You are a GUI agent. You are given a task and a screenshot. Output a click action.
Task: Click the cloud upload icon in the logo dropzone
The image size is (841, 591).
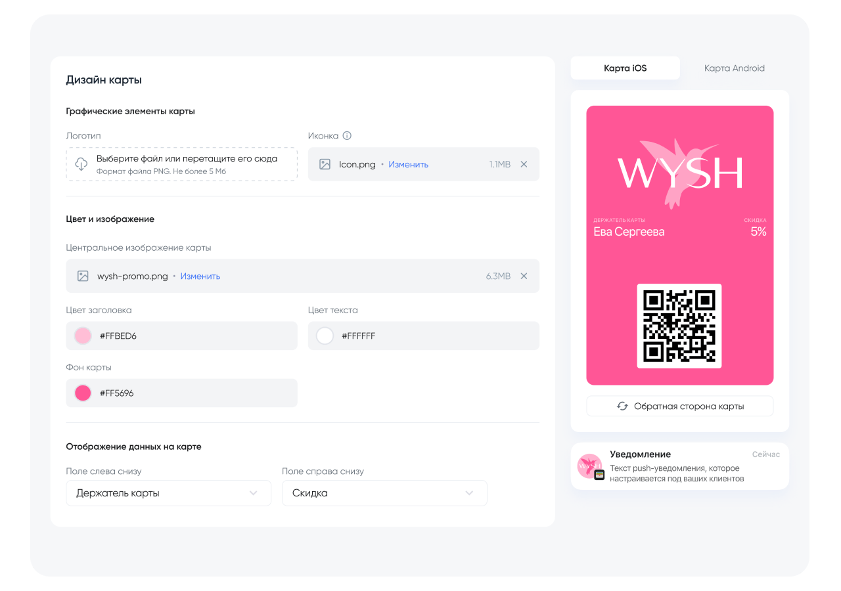point(81,164)
